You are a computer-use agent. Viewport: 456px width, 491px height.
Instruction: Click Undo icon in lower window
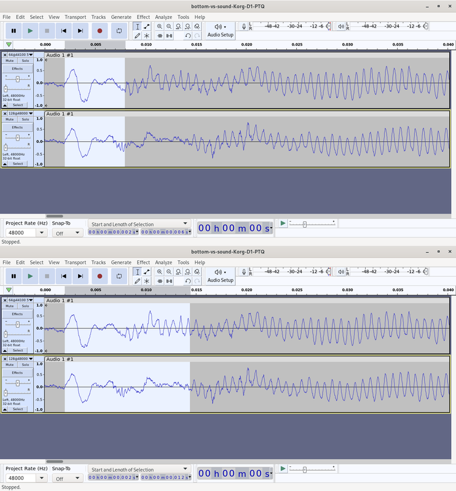click(187, 281)
